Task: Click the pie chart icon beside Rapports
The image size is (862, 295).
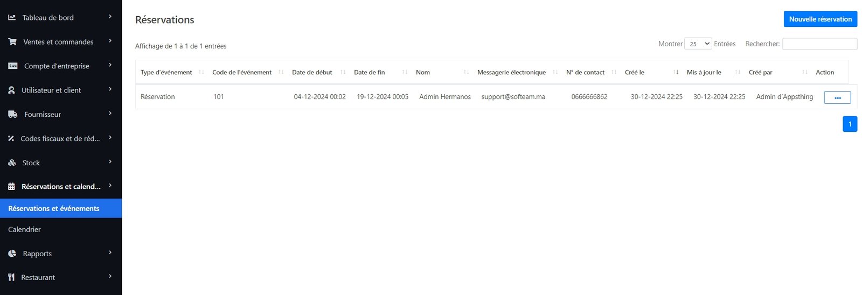Action: pyautogui.click(x=12, y=254)
